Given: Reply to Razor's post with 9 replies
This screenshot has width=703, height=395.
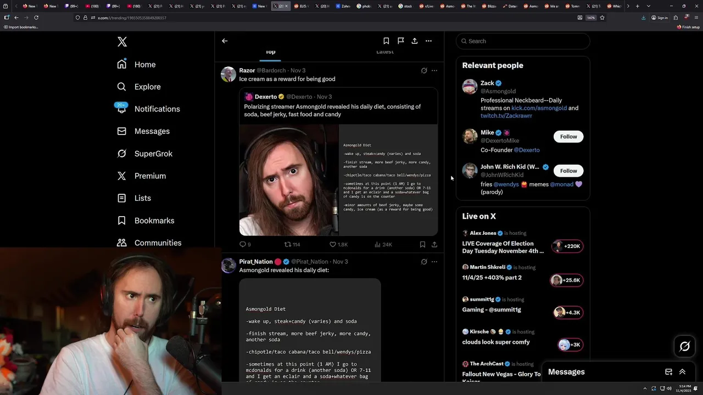Looking at the screenshot, I should click(x=245, y=245).
